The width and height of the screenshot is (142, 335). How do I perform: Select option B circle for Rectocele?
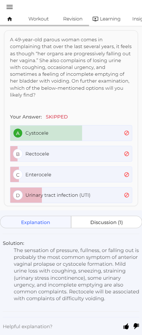click(18, 154)
